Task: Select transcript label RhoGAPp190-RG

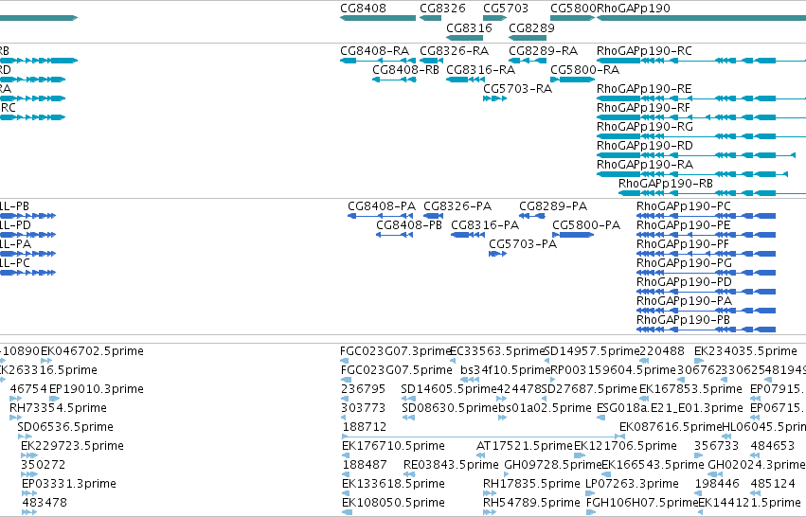Action: (645, 127)
